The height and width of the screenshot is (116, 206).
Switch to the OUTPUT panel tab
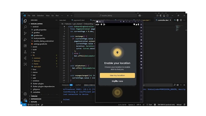point(78,85)
